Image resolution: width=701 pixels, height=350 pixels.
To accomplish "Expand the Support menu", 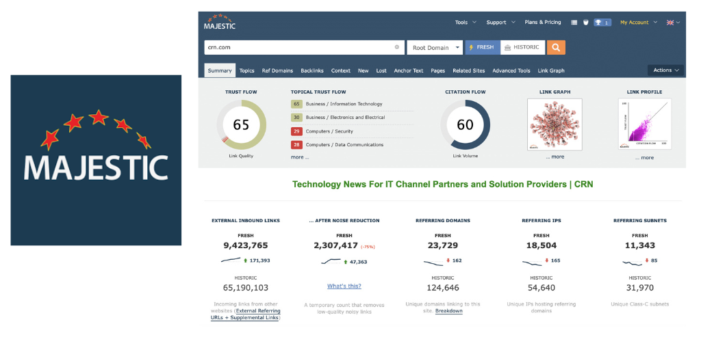I will [x=500, y=23].
